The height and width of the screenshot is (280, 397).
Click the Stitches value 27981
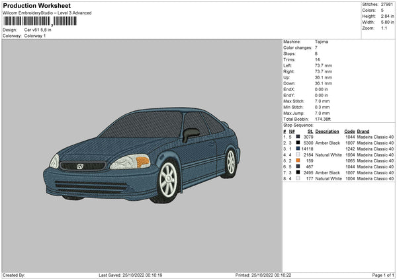click(x=388, y=4)
